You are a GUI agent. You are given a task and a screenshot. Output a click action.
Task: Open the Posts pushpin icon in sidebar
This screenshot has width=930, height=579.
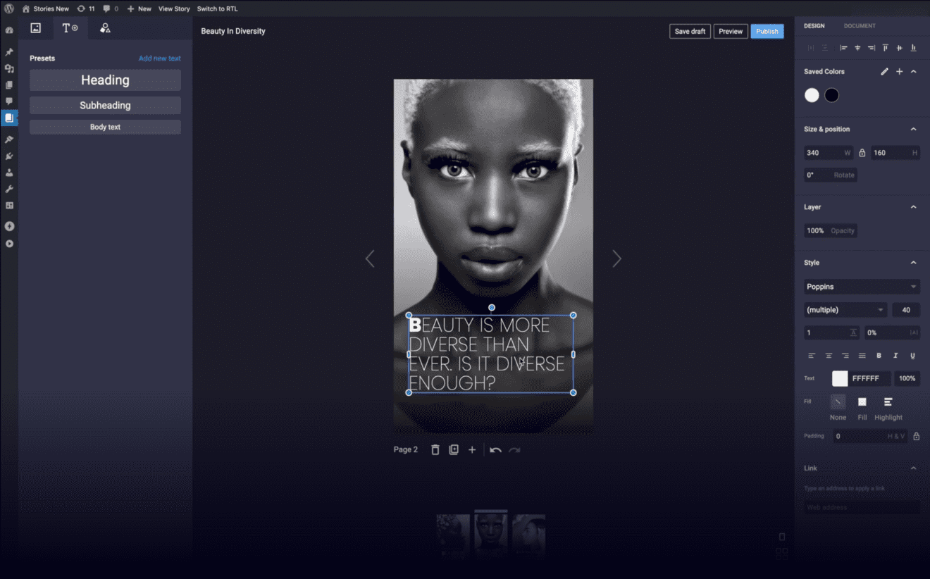(x=9, y=52)
